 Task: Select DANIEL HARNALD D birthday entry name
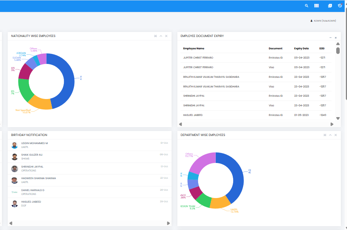click(x=33, y=190)
